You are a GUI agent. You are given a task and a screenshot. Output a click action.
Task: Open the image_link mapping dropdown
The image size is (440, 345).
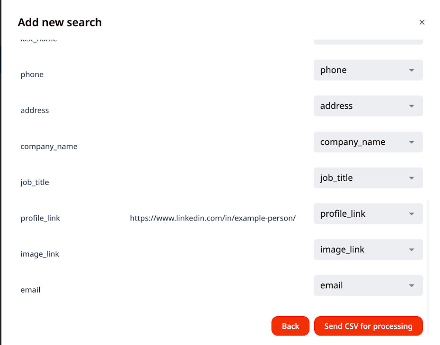tap(368, 249)
